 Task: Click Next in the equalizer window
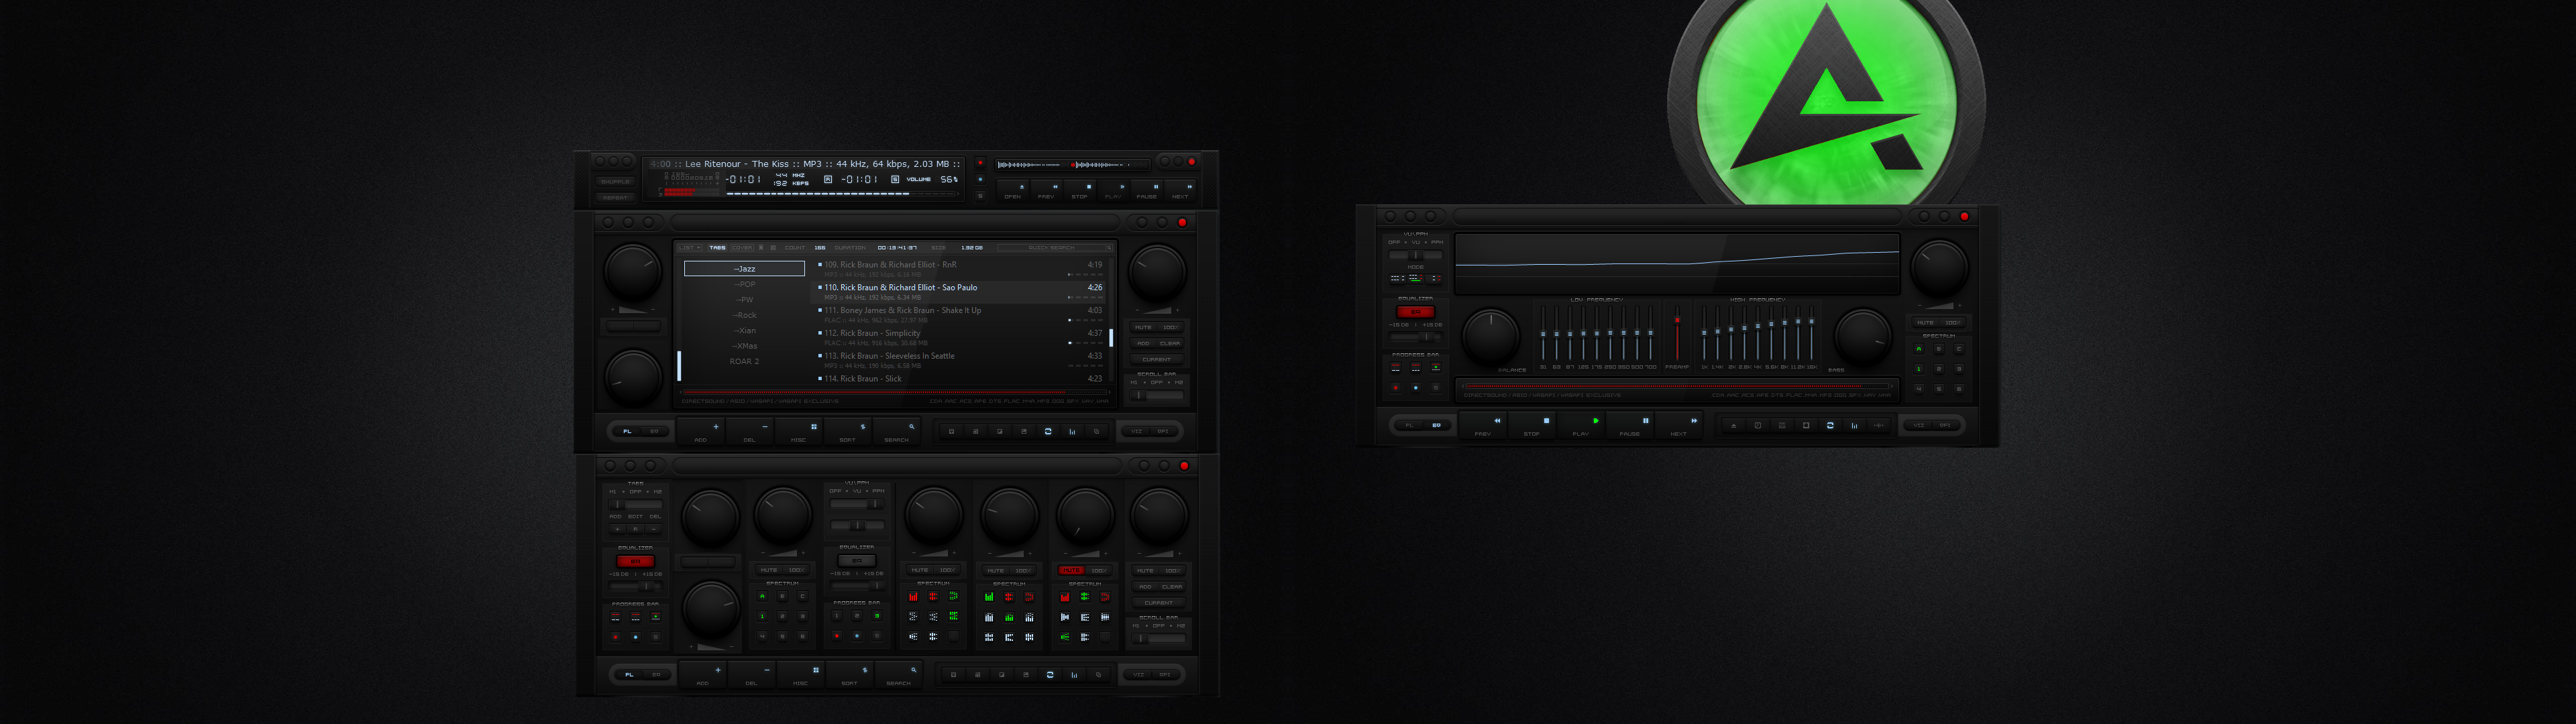click(x=1679, y=425)
